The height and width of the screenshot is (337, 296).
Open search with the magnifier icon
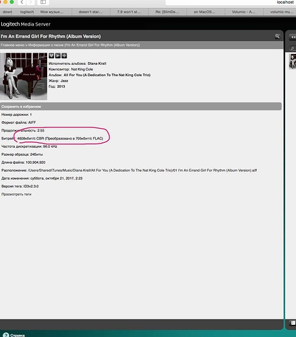tap(278, 36)
